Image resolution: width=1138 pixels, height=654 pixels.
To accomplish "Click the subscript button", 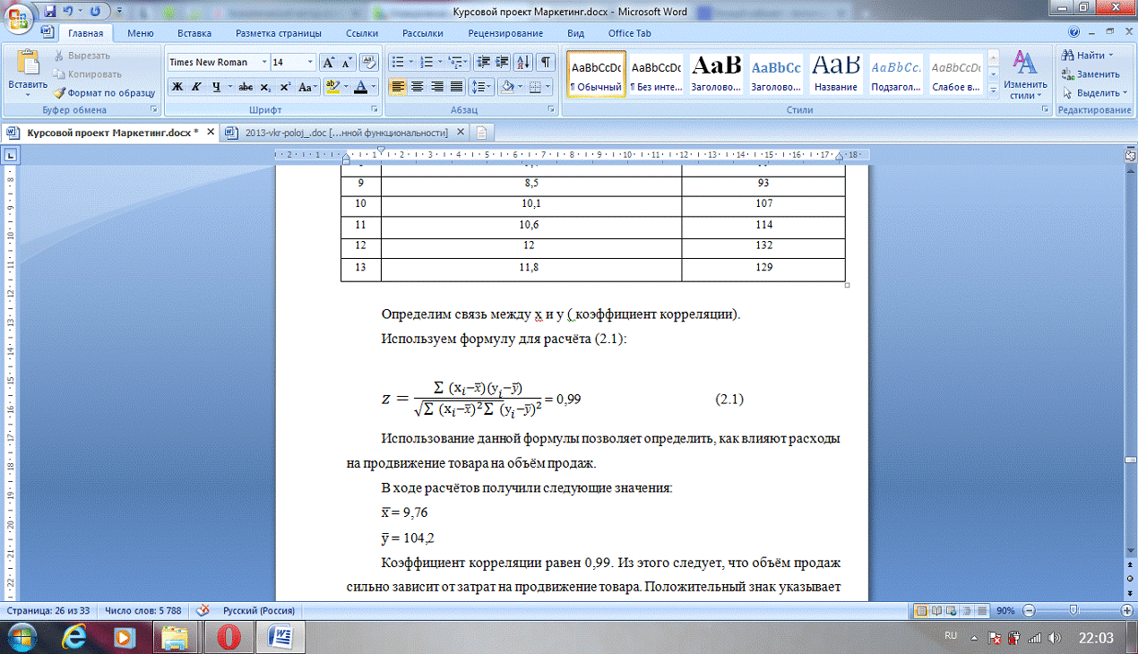I will tap(265, 87).
